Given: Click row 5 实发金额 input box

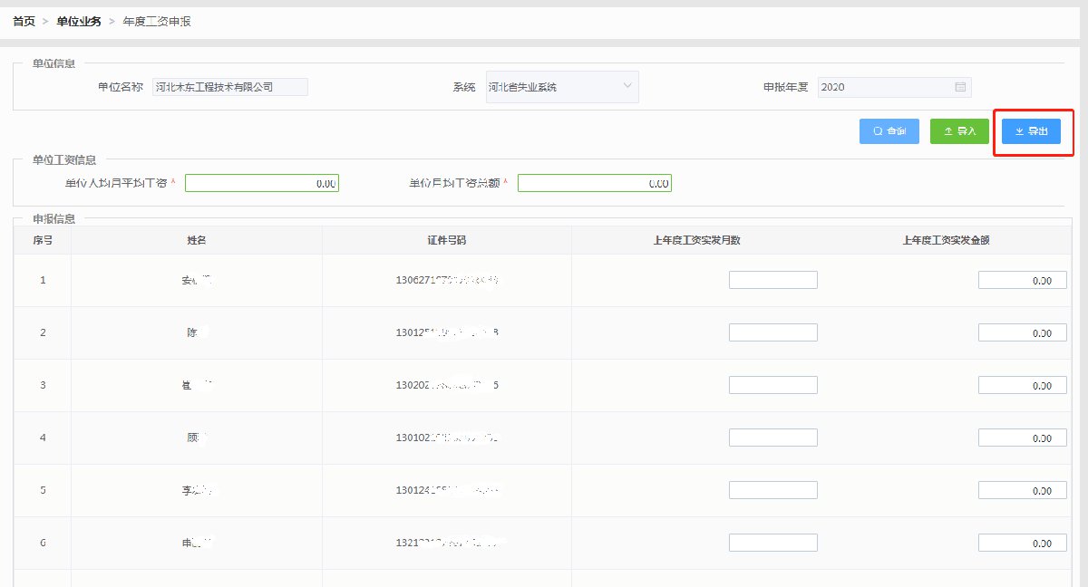Looking at the screenshot, I should [1022, 490].
